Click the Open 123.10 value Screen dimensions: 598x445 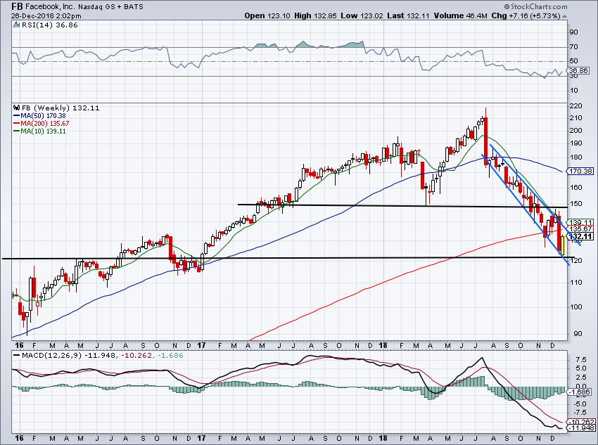267,16
